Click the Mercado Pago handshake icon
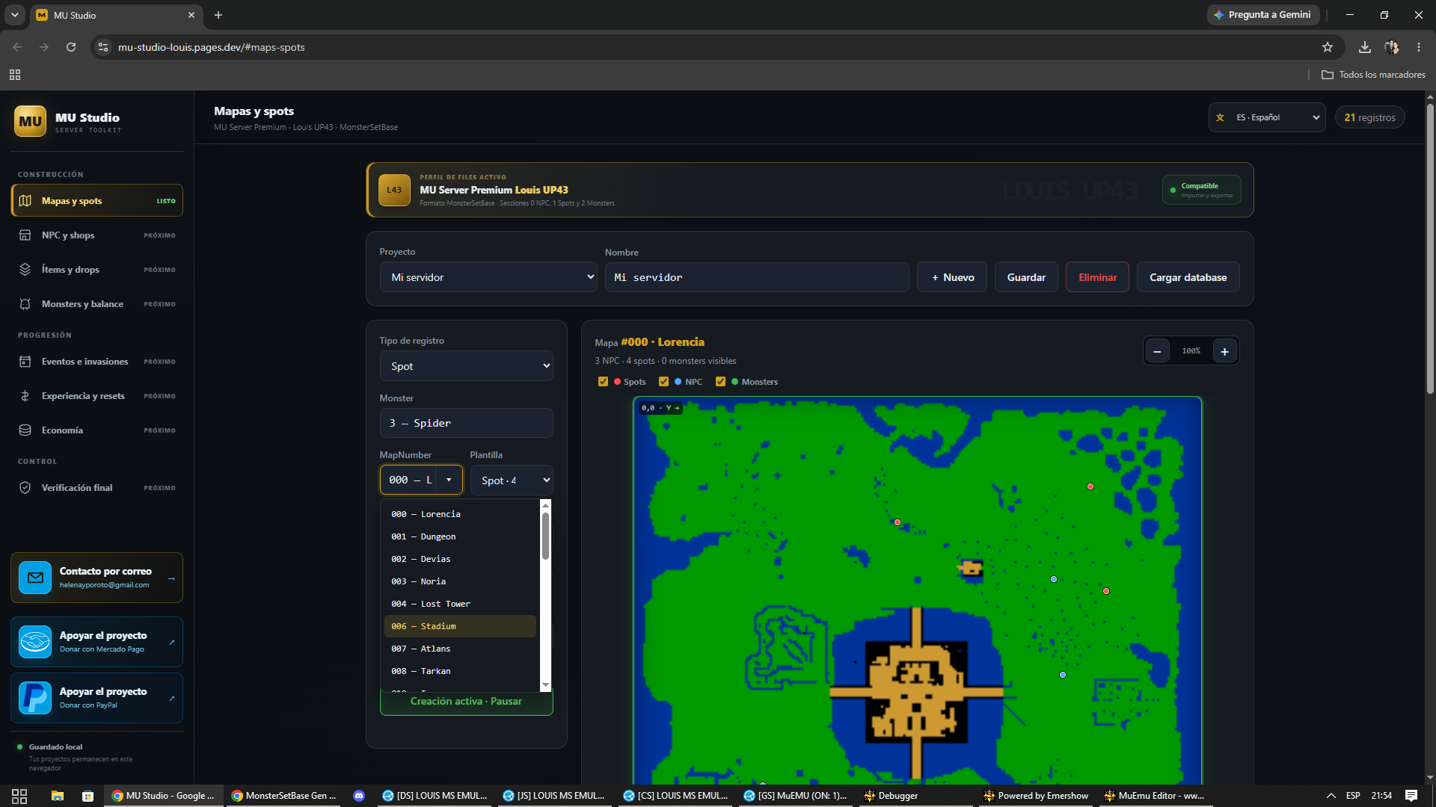The image size is (1436, 807). click(35, 642)
